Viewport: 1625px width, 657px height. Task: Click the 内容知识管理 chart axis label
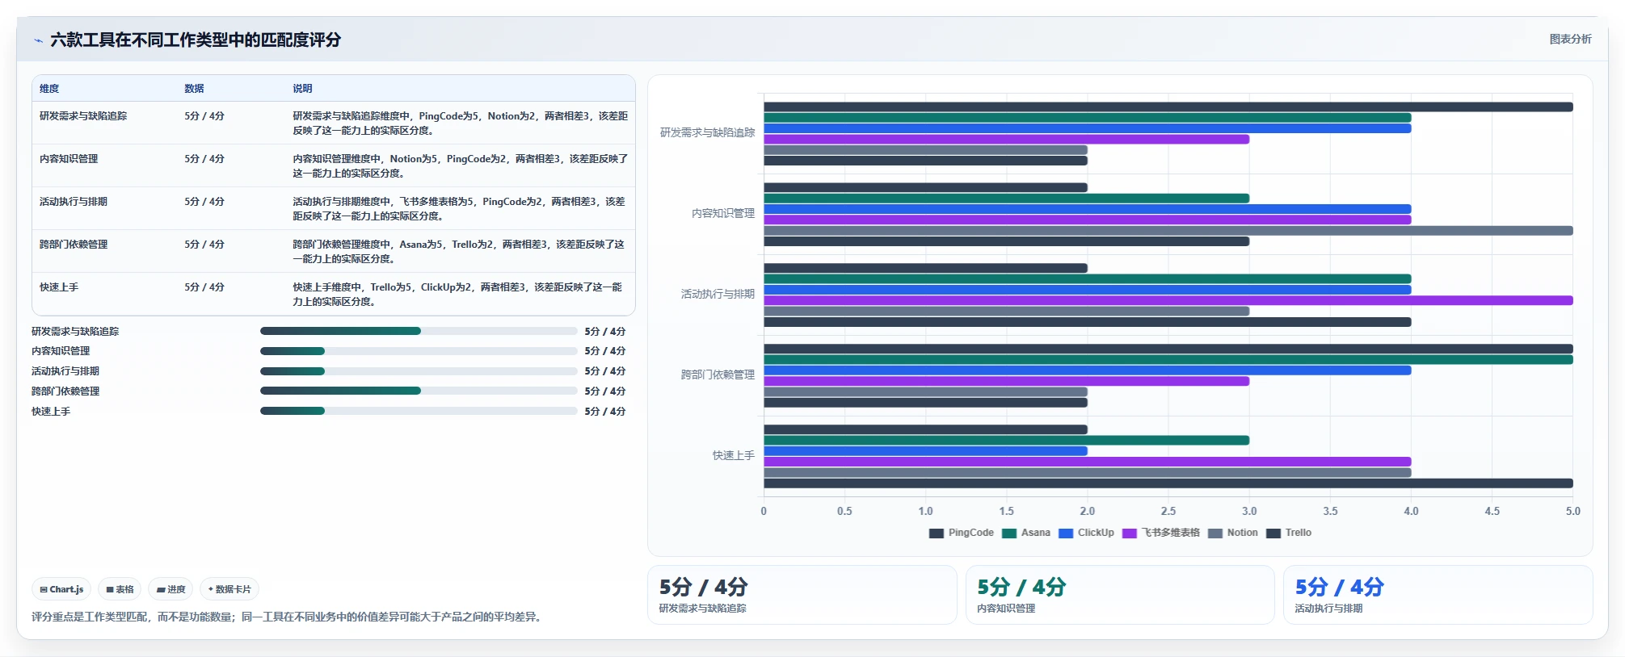pos(723,213)
